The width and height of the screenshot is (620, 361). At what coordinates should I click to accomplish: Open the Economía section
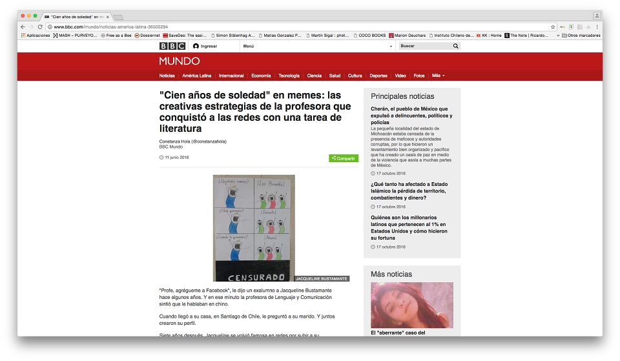point(261,76)
